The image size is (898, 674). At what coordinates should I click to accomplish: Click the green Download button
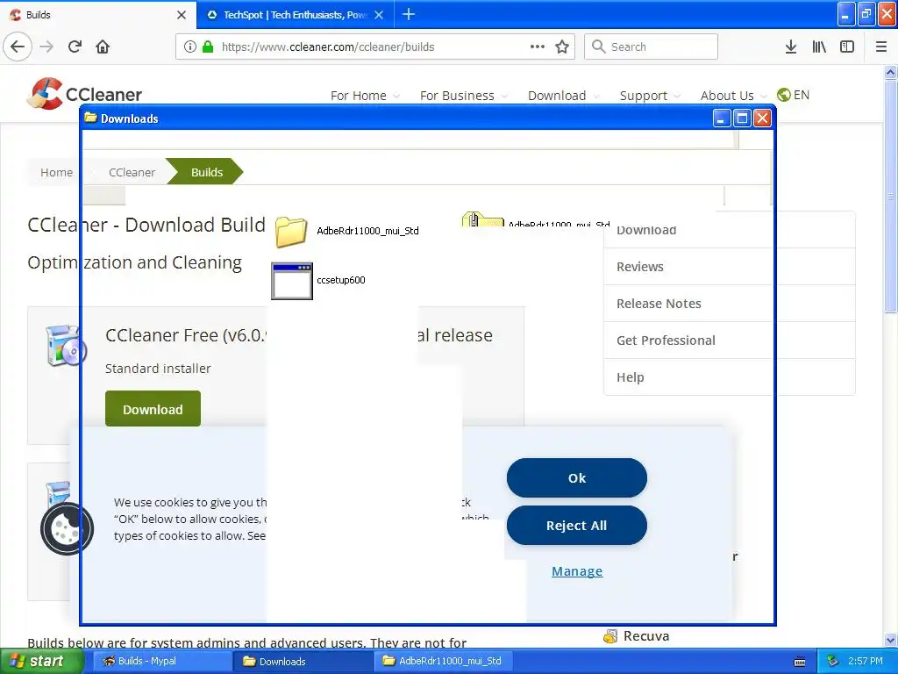click(x=153, y=409)
